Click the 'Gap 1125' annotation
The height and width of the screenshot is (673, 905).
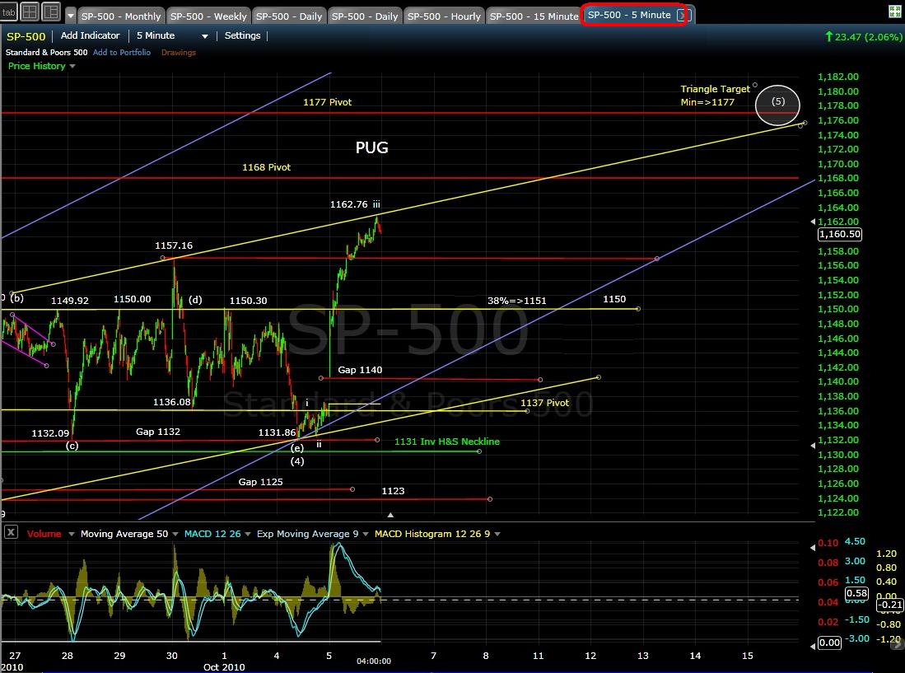click(x=261, y=482)
